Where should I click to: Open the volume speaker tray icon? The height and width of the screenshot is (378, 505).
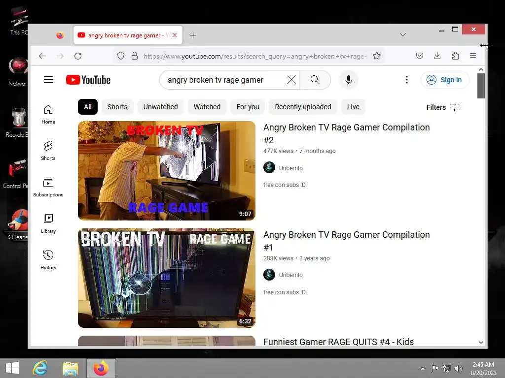point(458,369)
